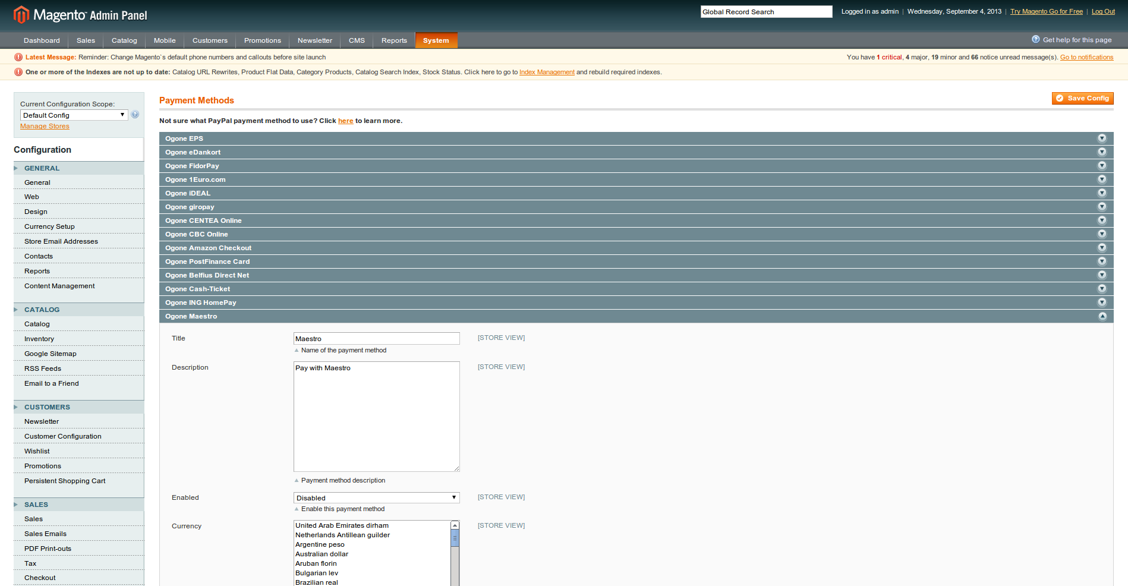Image resolution: width=1128 pixels, height=586 pixels.
Task: Open the Customers menu
Action: coord(210,40)
